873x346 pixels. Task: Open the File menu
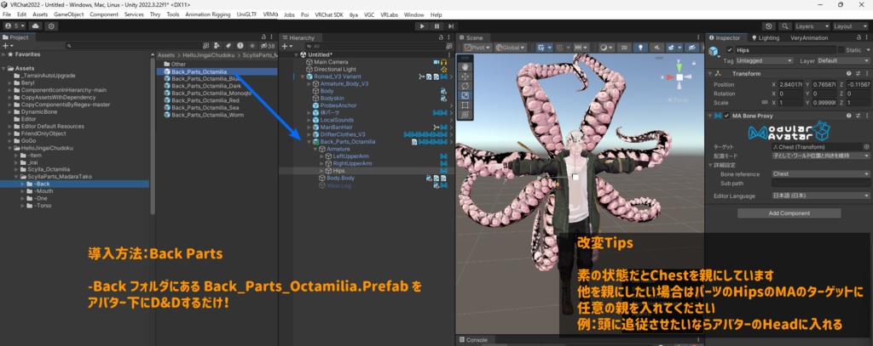[x=7, y=14]
